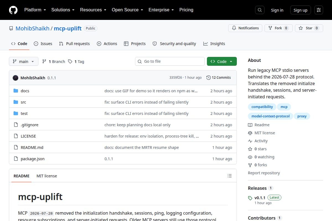Open commit message 'chore: keep planning docs local only'
The height and width of the screenshot is (221, 332).
tap(138, 125)
